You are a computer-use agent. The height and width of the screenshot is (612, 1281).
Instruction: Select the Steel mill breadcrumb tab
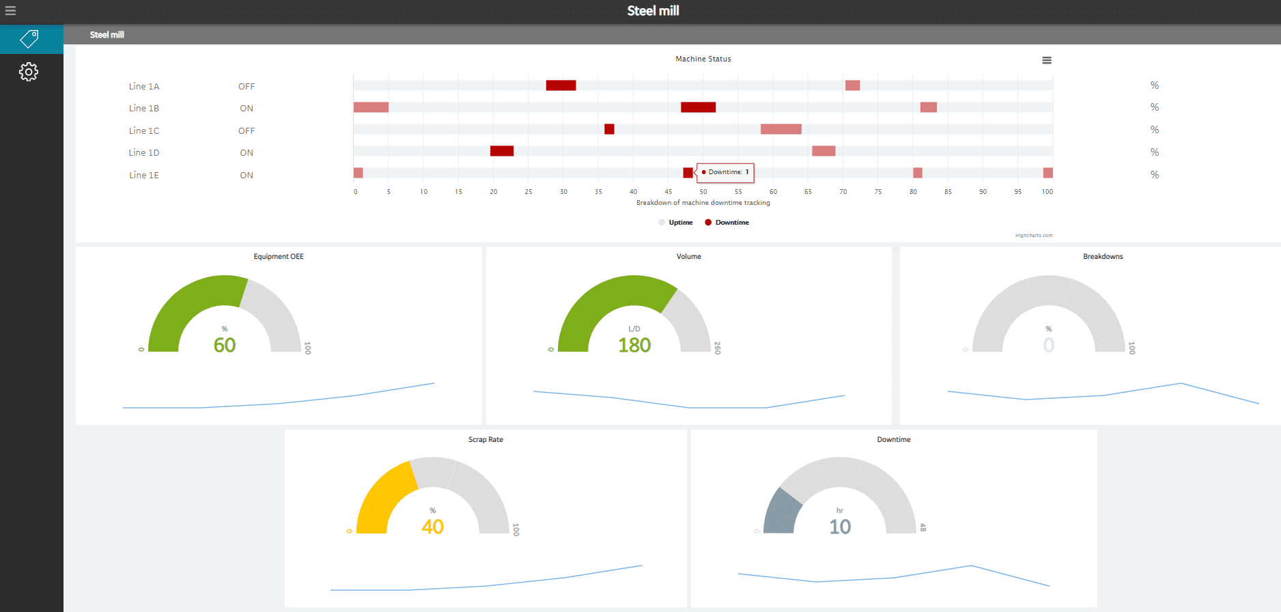pyautogui.click(x=107, y=35)
